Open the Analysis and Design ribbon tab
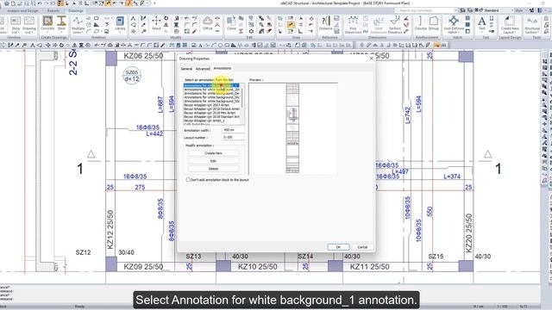 (22, 11)
